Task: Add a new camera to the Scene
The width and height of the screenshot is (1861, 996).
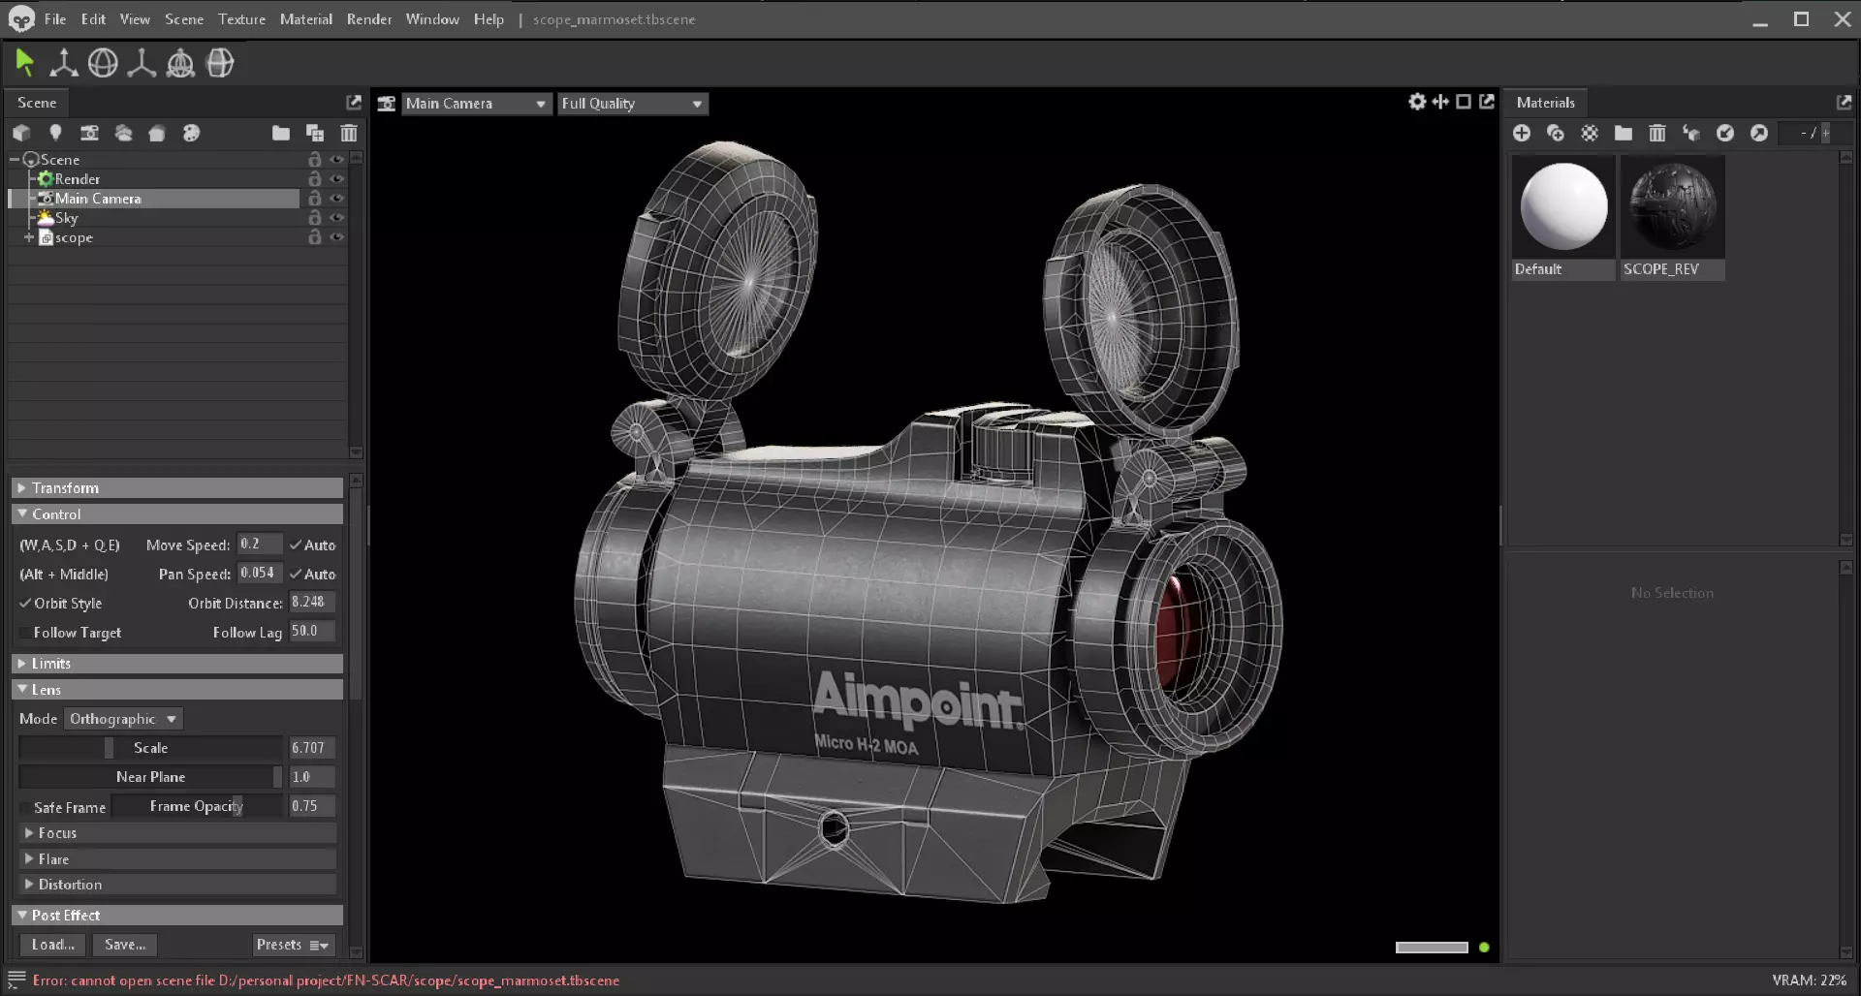Action: point(89,133)
